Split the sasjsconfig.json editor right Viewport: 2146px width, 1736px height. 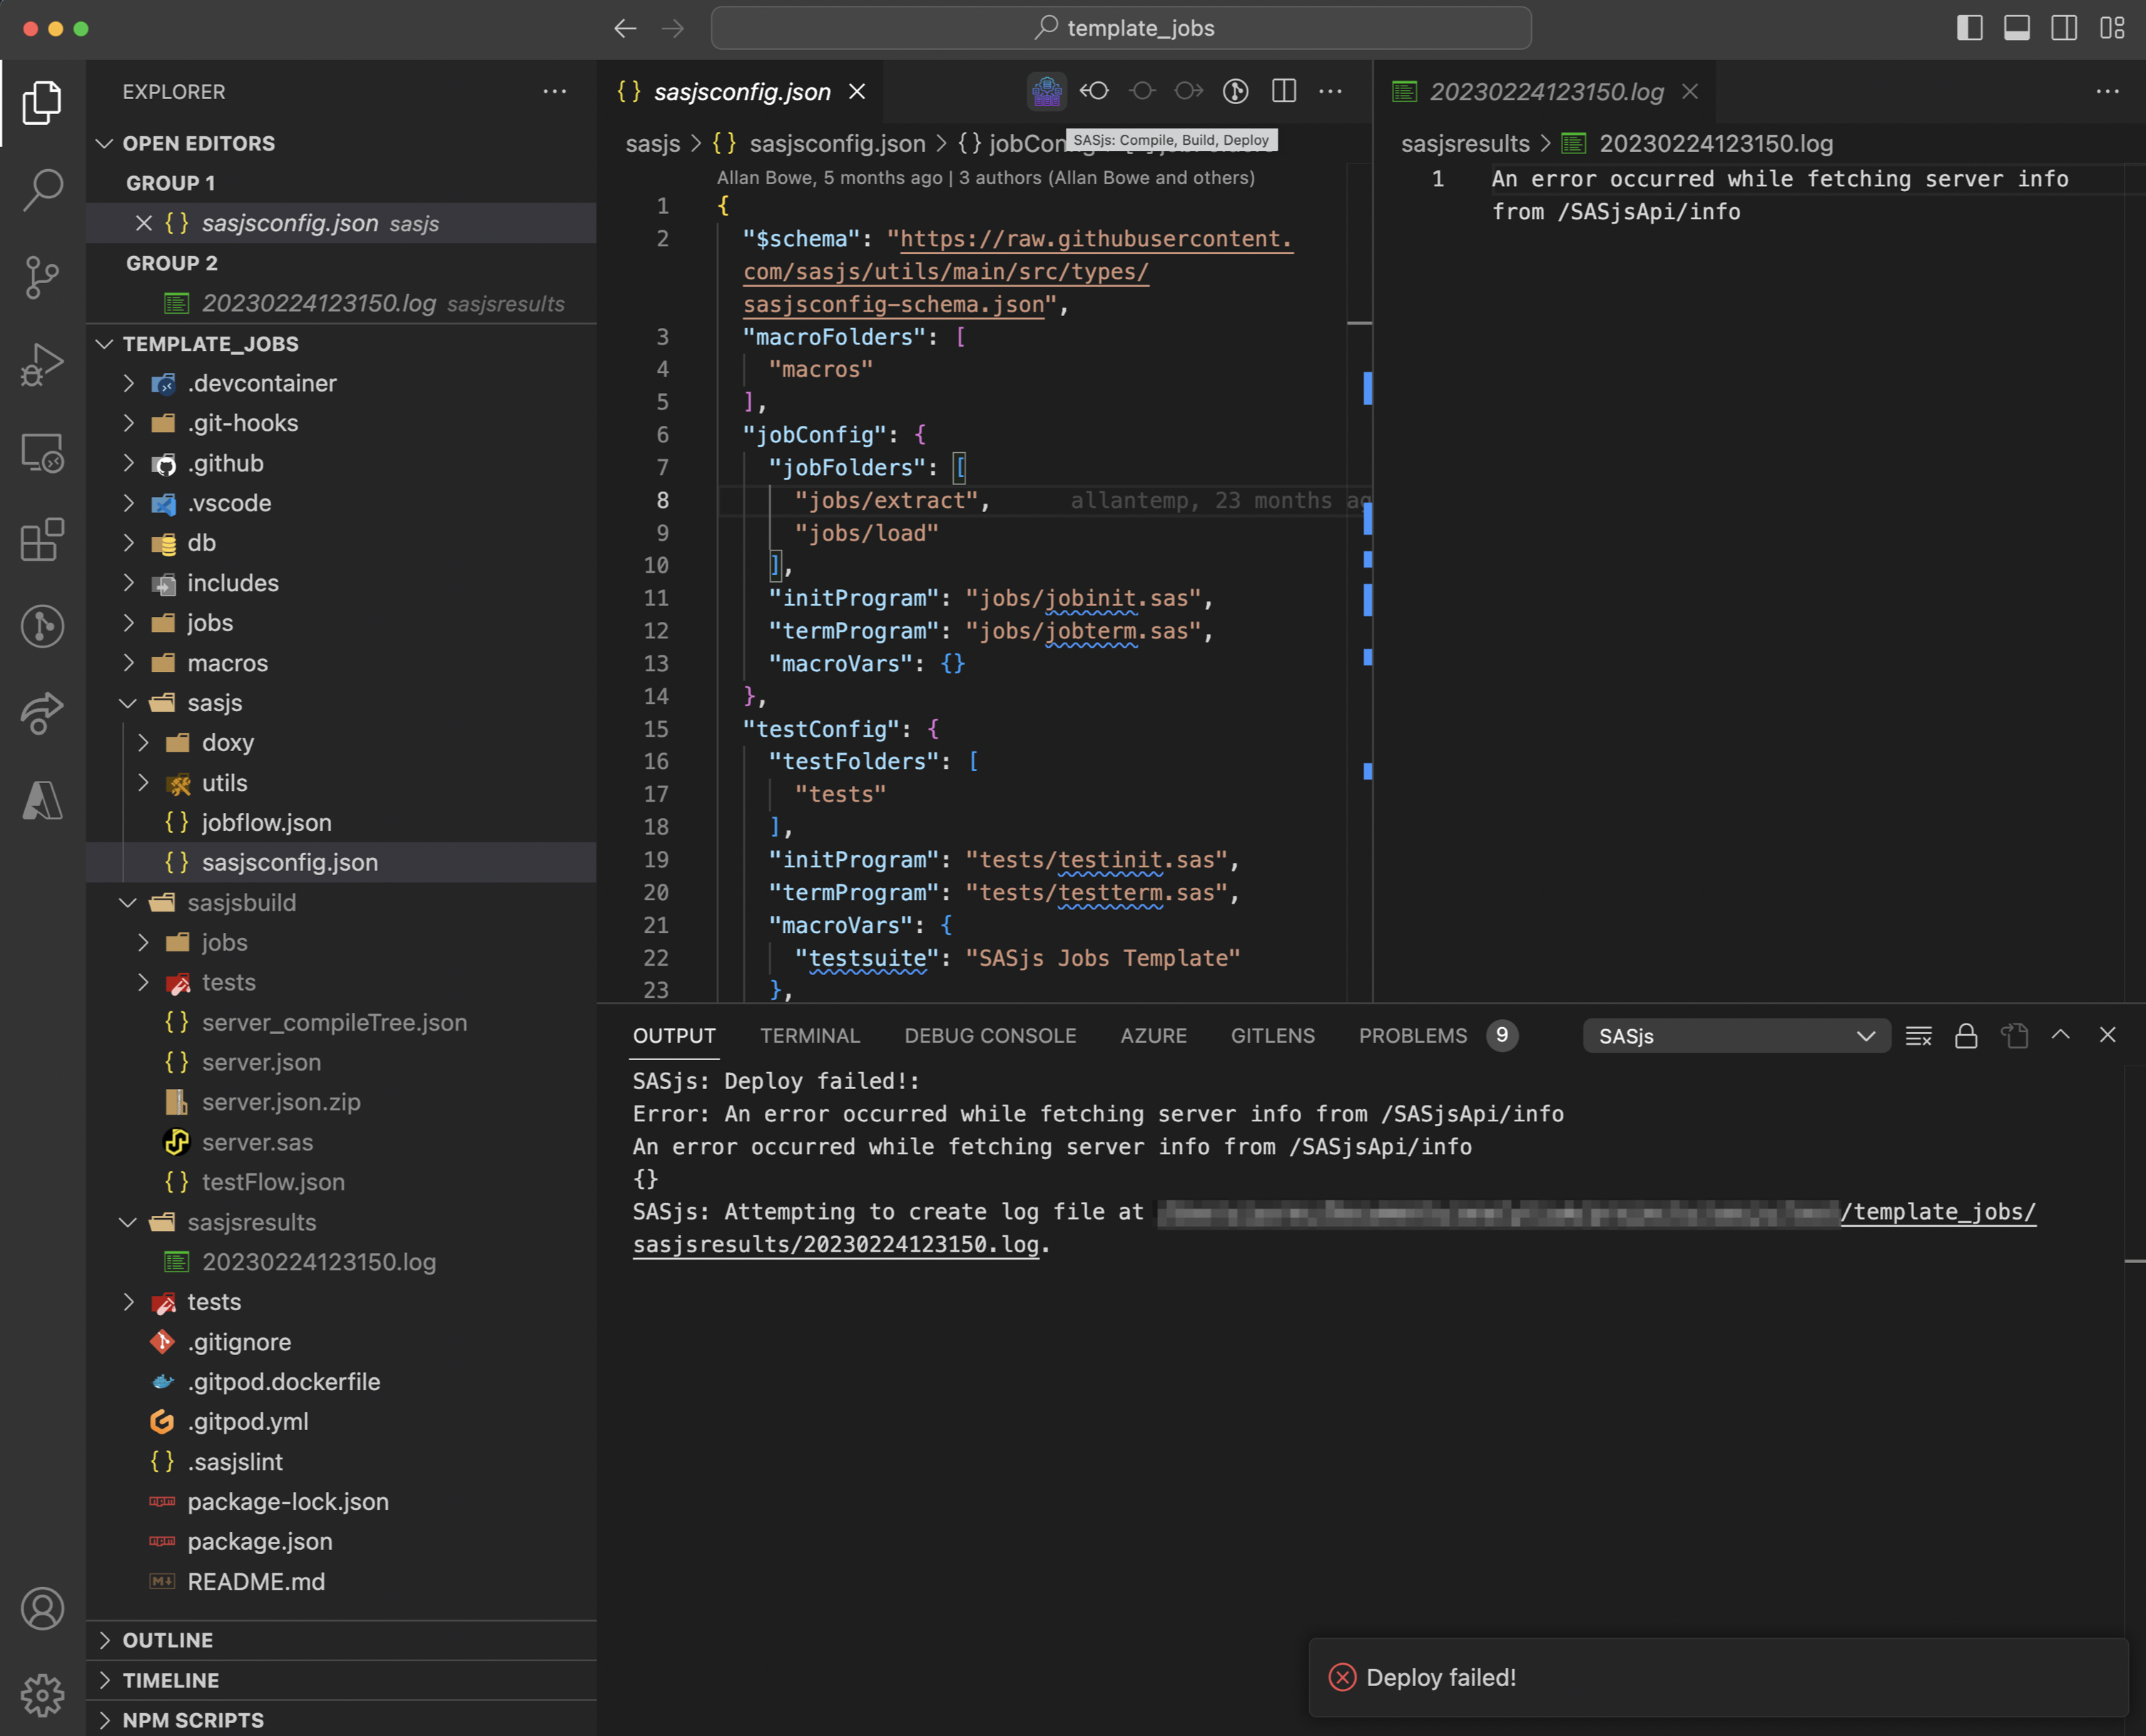[1284, 92]
